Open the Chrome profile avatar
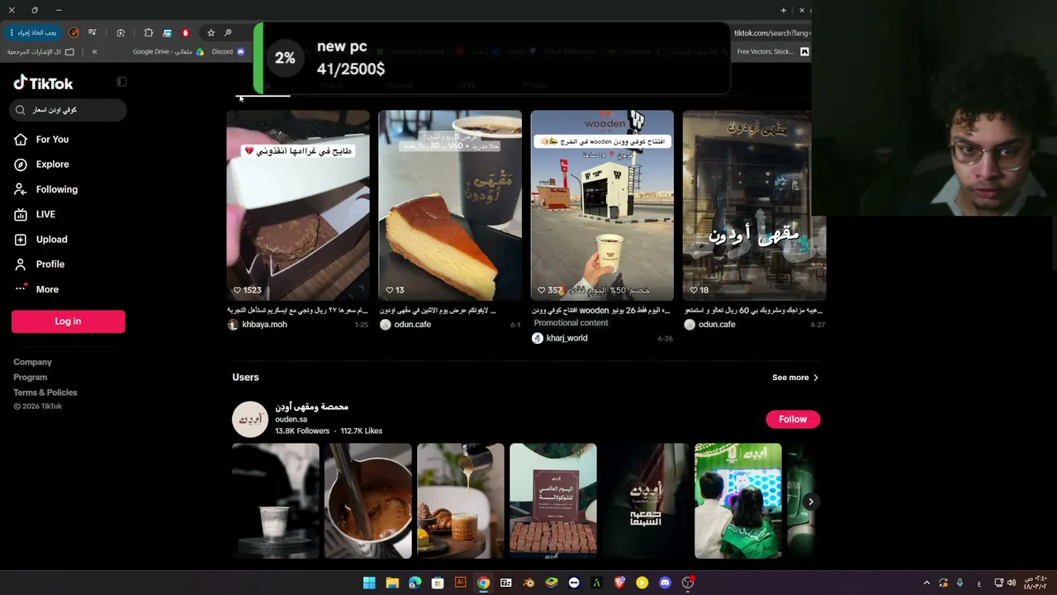1057x595 pixels. 73,33
